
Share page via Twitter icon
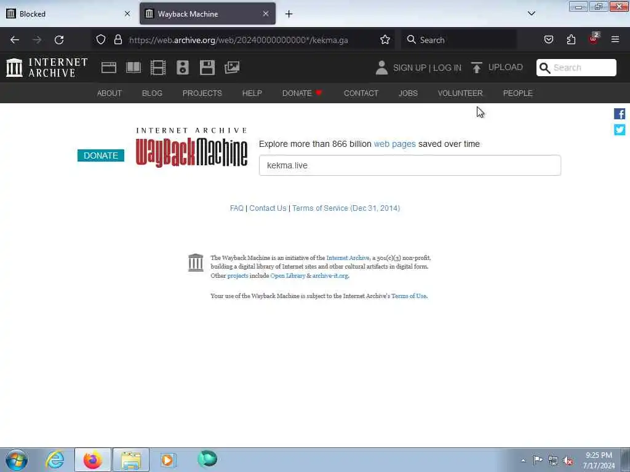coord(620,130)
